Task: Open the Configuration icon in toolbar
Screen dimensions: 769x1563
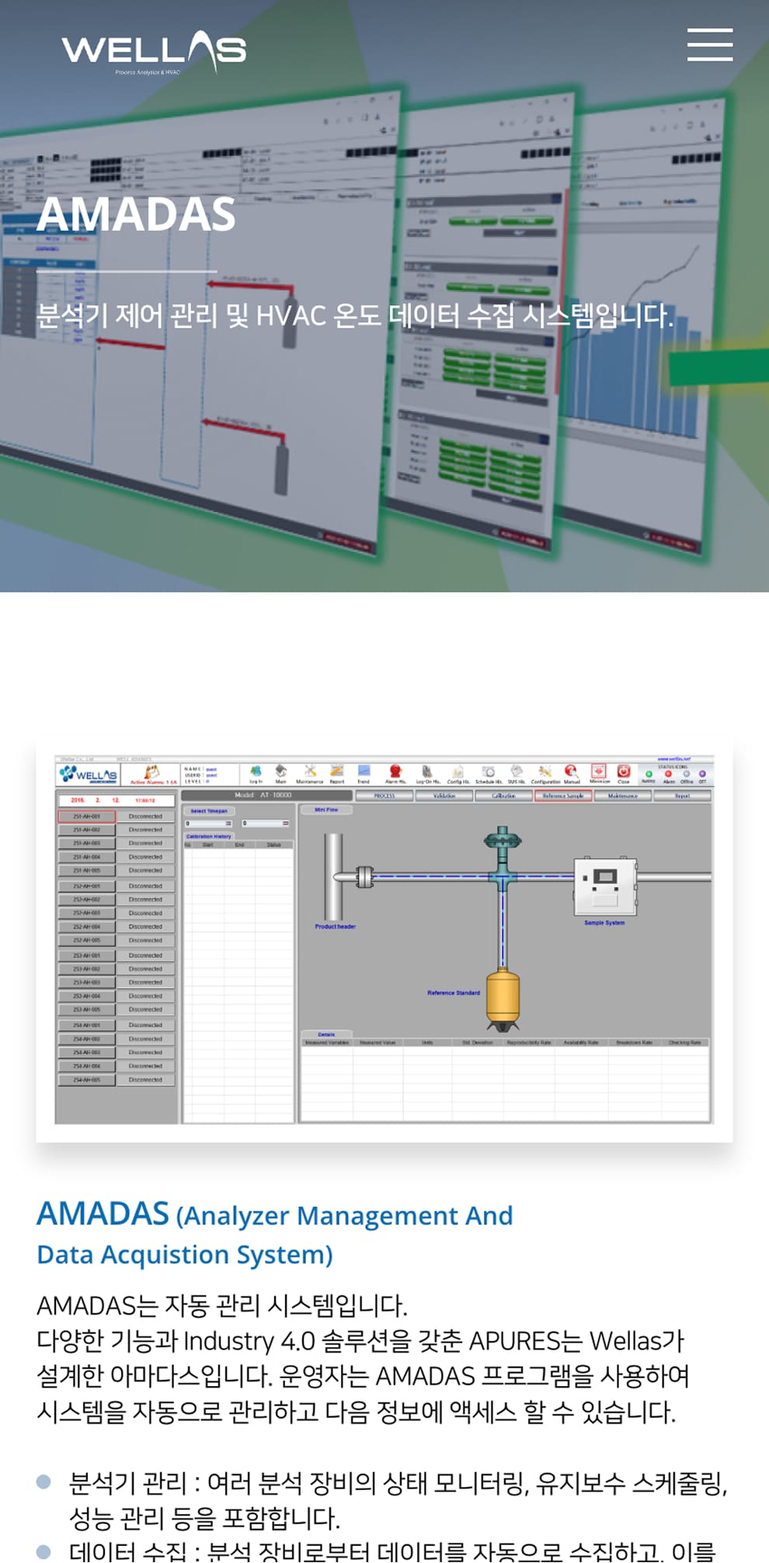Action: click(x=545, y=773)
